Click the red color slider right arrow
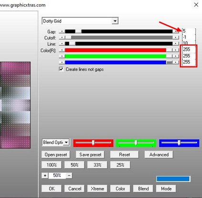The height and width of the screenshot is (198, 202). pos(176,50)
